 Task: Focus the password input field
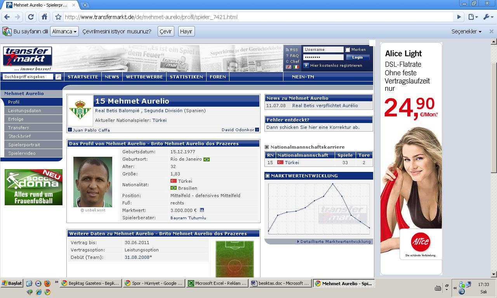(323, 57)
